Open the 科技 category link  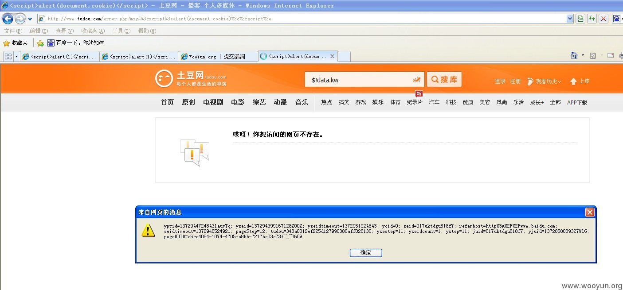click(x=451, y=102)
